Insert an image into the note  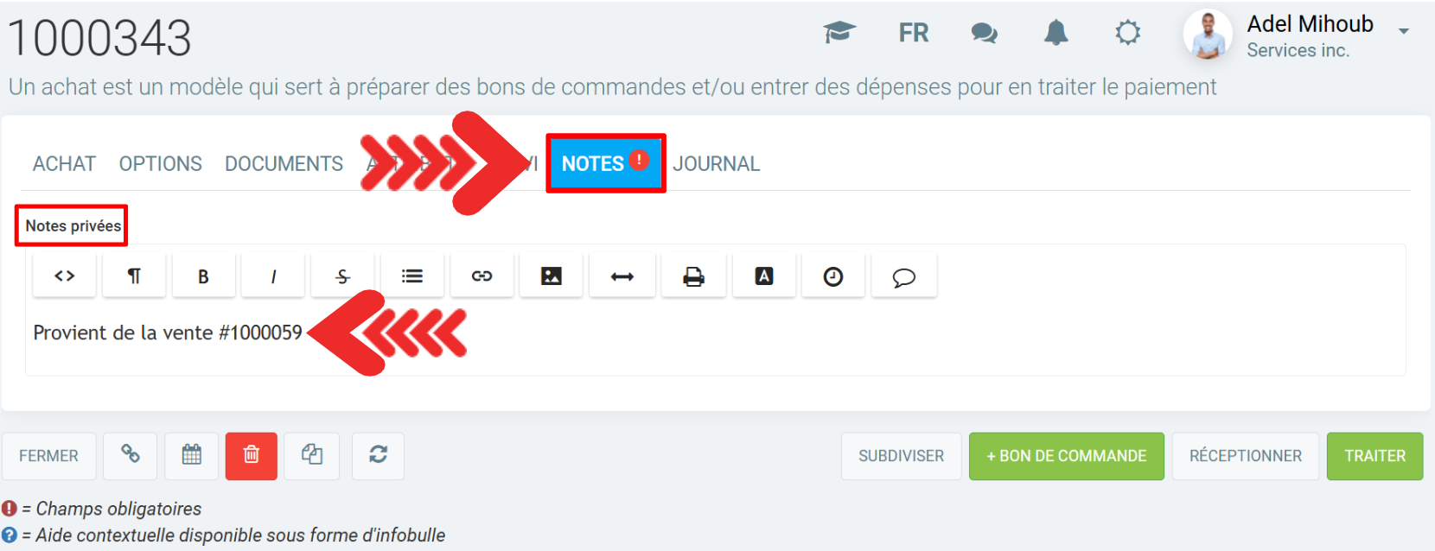tap(552, 276)
